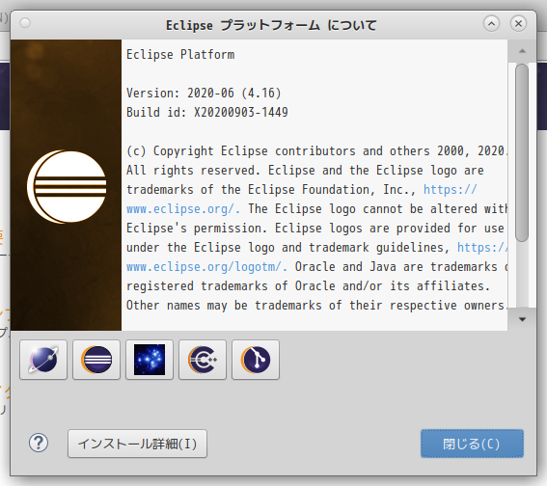Click the line 'Other names may be trademarks of their respective owners.'
Image resolution: width=547 pixels, height=486 pixels.
tap(316, 306)
